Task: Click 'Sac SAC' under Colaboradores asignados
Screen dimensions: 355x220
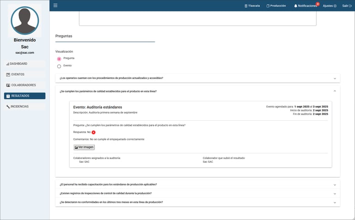Action: pyautogui.click(x=84, y=162)
